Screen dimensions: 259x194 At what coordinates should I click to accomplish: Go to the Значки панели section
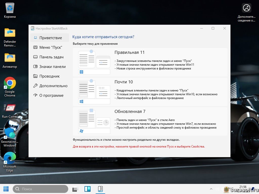[52, 67]
